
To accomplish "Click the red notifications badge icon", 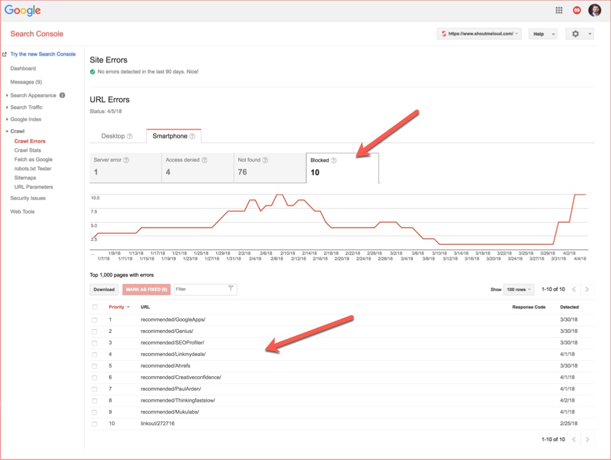I will 576,10.
